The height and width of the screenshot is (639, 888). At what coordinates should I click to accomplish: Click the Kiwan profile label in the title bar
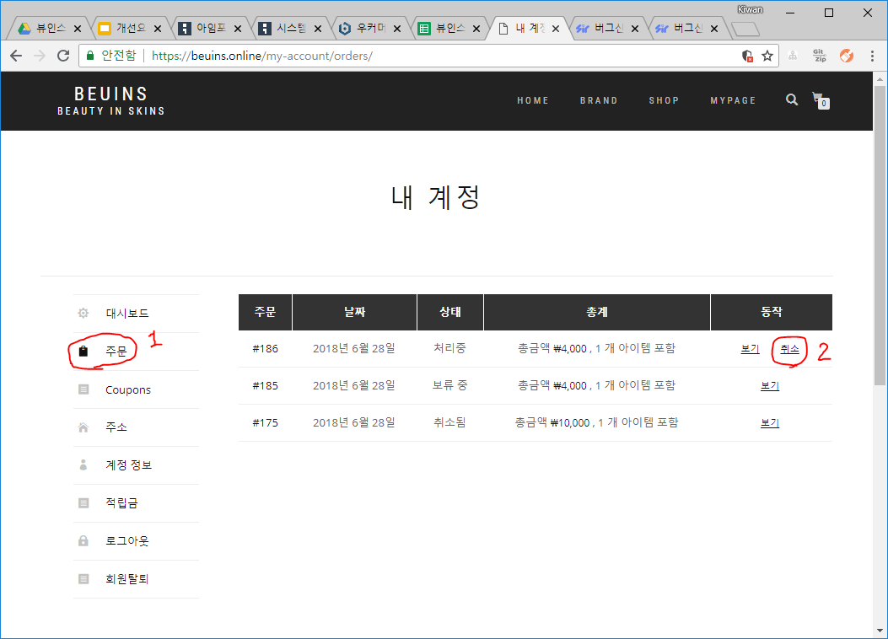pyautogui.click(x=750, y=9)
